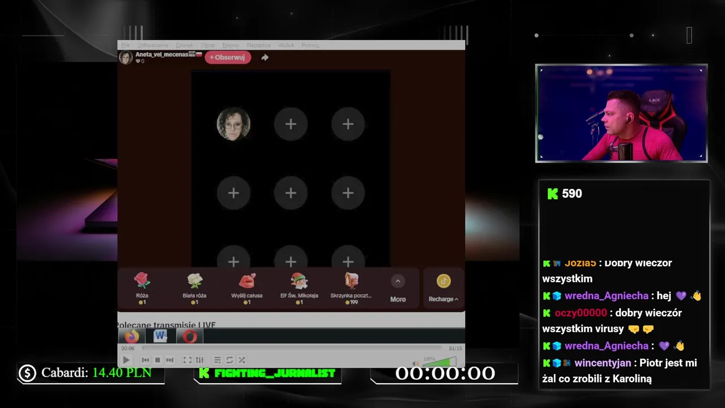Viewport: 725px width, 408px height.
Task: Open the Pomoc menu
Action: point(310,45)
